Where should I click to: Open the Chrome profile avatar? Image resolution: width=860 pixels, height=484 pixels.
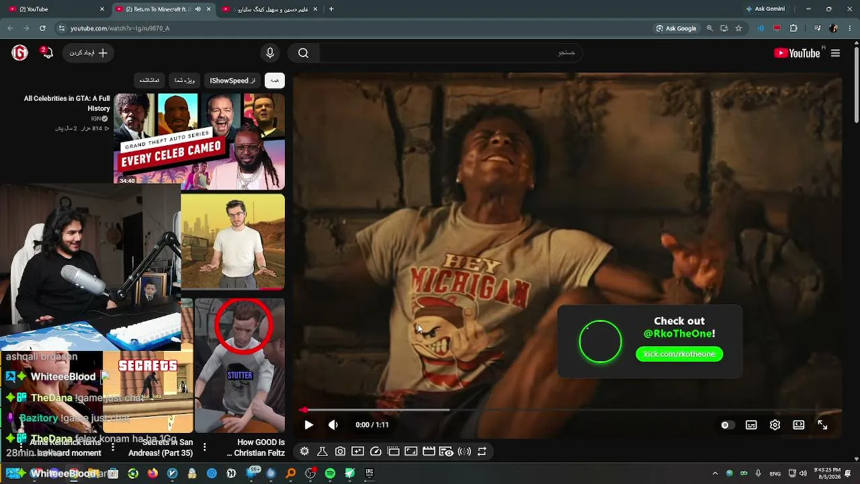[834, 28]
